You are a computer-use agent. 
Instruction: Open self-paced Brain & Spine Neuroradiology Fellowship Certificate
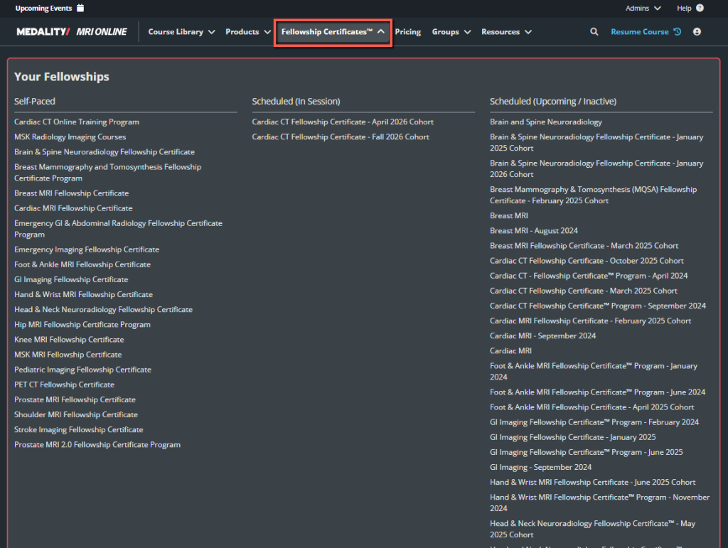[x=105, y=151]
